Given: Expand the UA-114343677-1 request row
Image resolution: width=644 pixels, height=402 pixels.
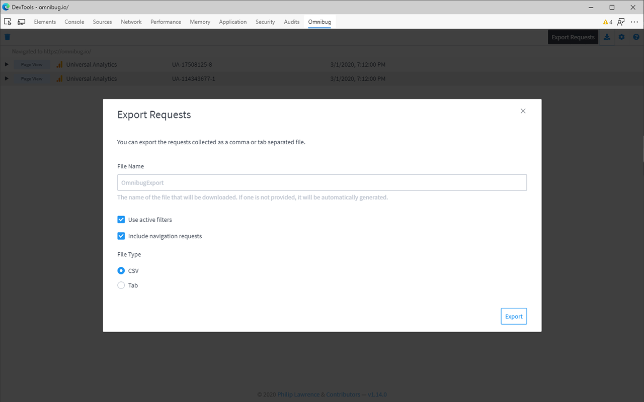Looking at the screenshot, I should 7,78.
